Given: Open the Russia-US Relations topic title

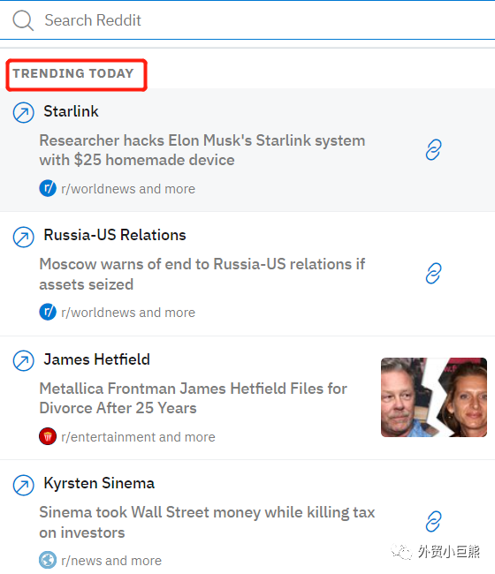Looking at the screenshot, I should pyautogui.click(x=115, y=235).
